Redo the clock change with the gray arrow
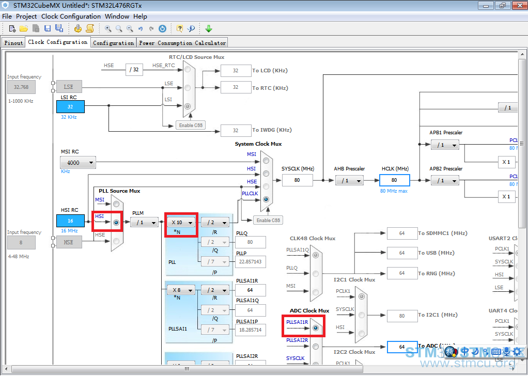Viewport: 528px width, 376px height. pos(151,28)
